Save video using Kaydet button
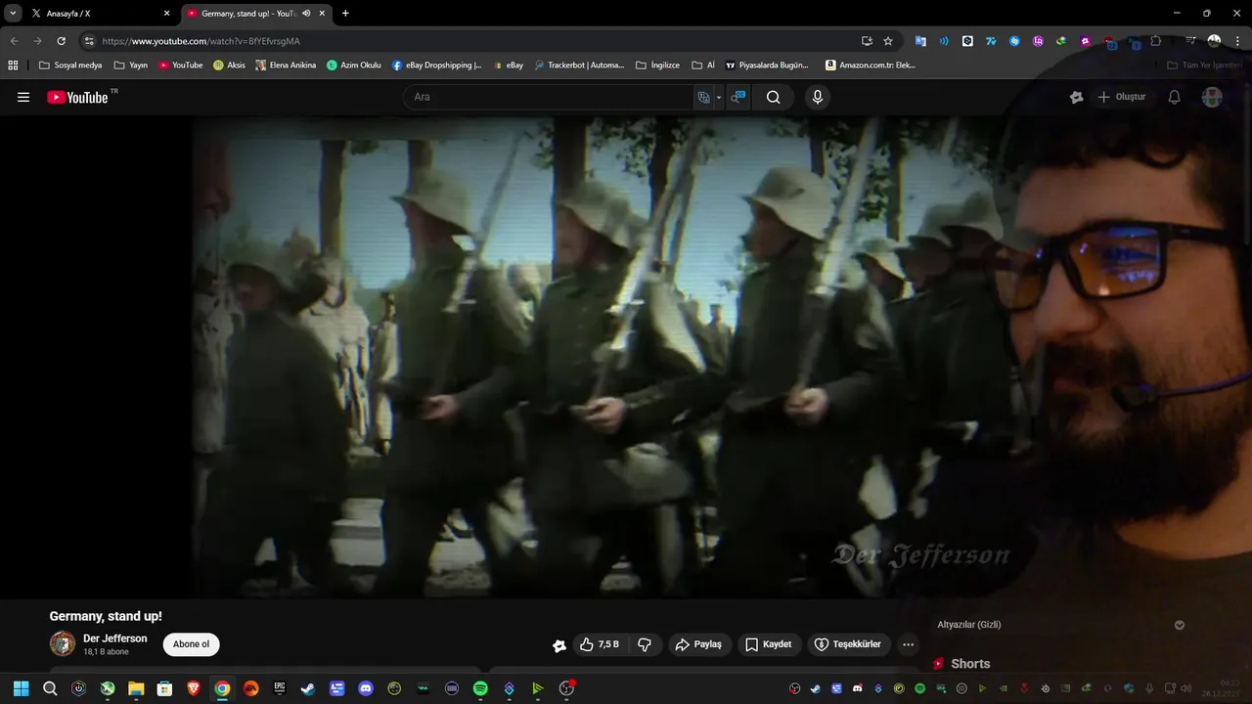 pos(769,644)
